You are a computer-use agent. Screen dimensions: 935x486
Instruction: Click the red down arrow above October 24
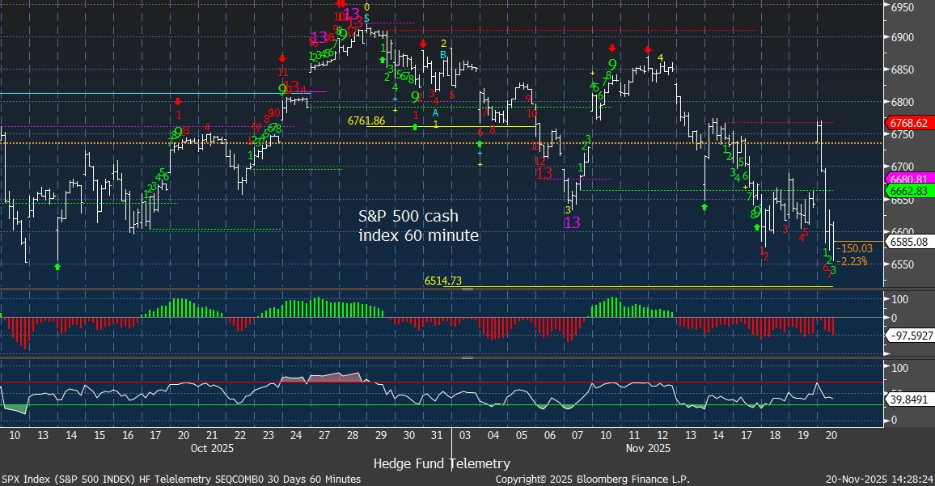pos(282,58)
